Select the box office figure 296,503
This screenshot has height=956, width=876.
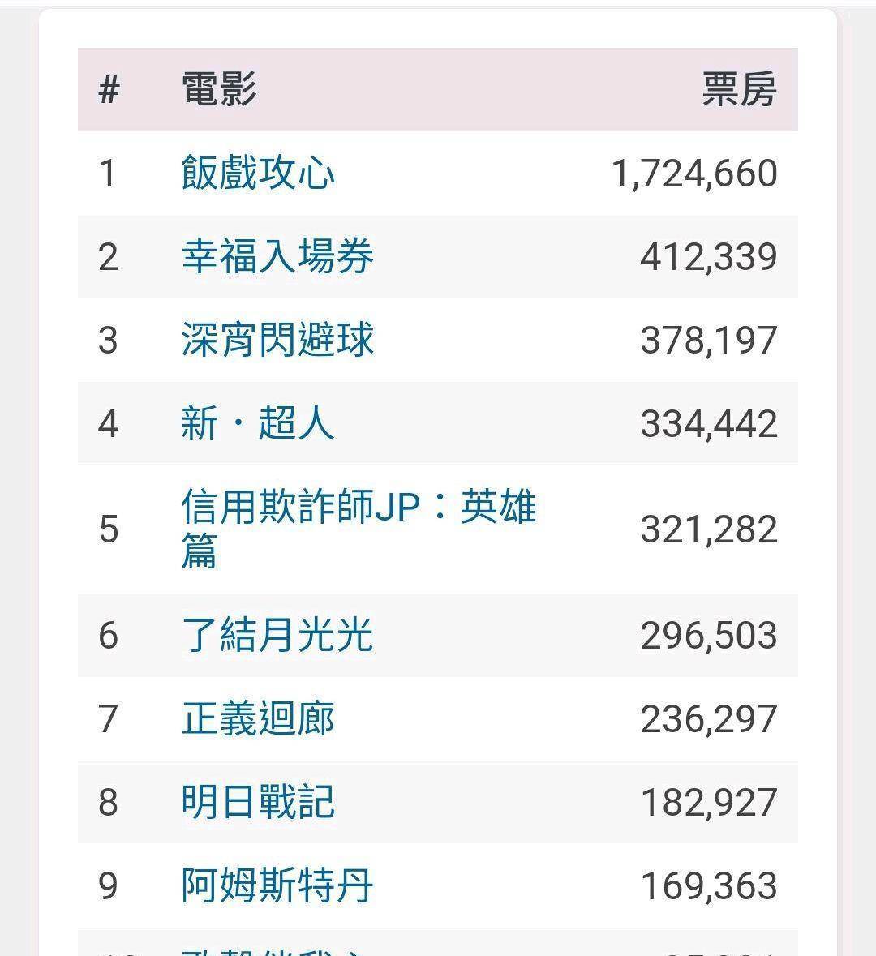(x=709, y=635)
